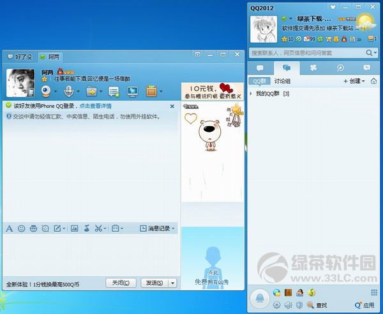
Task: Open the send file folder icon
Action: (x=91, y=92)
